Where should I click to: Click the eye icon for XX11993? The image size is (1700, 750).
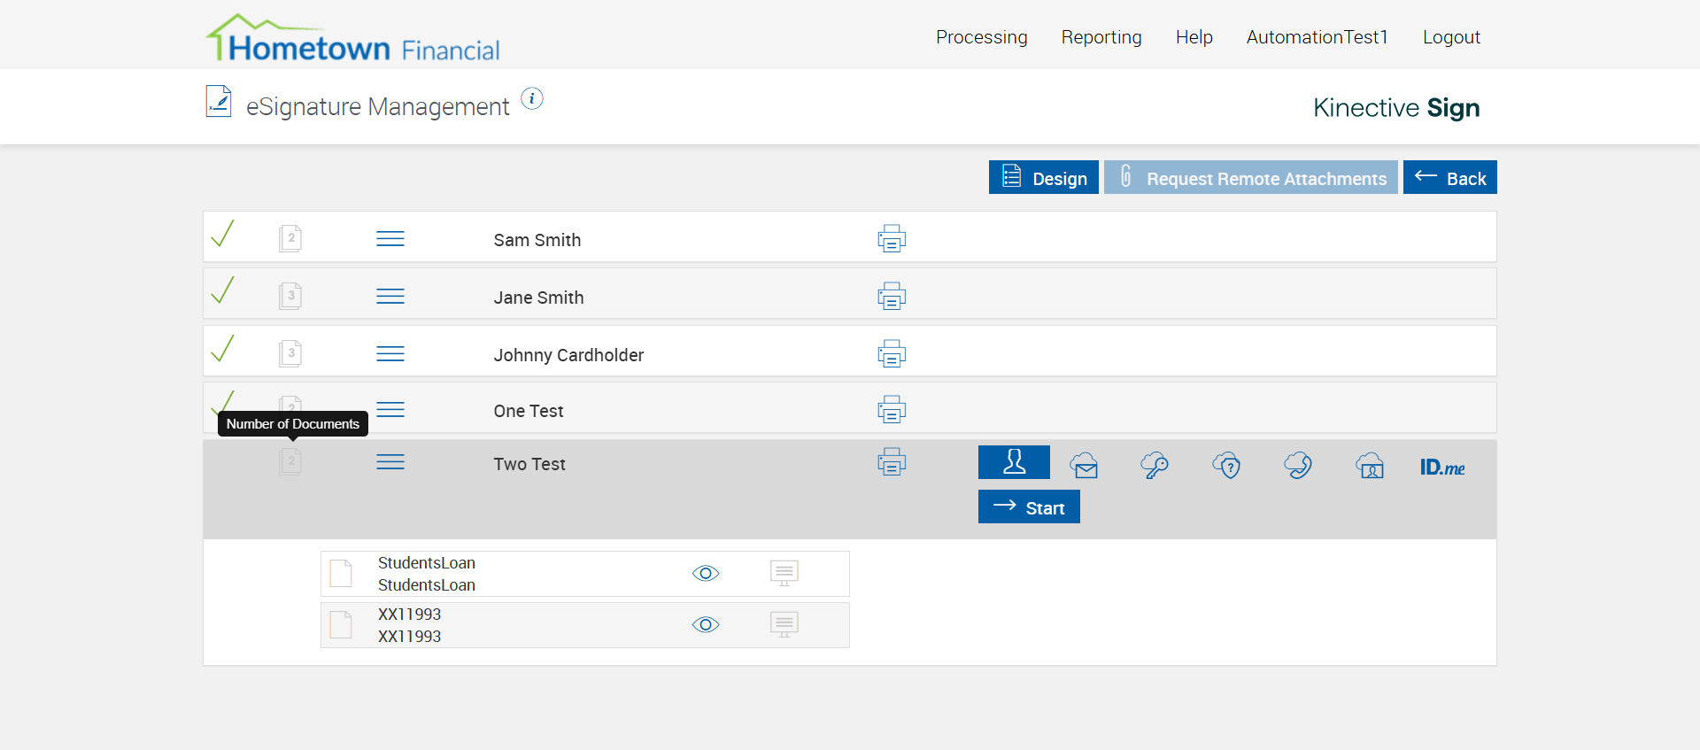click(706, 625)
